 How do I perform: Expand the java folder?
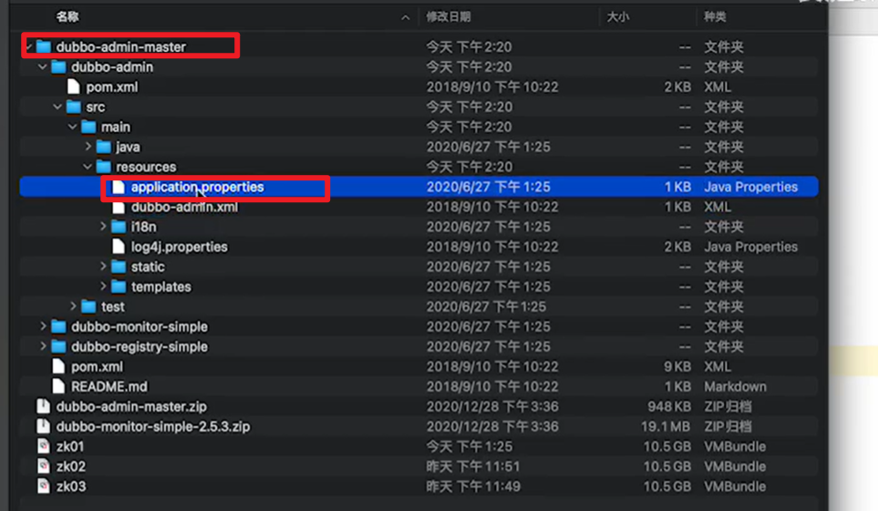click(88, 147)
